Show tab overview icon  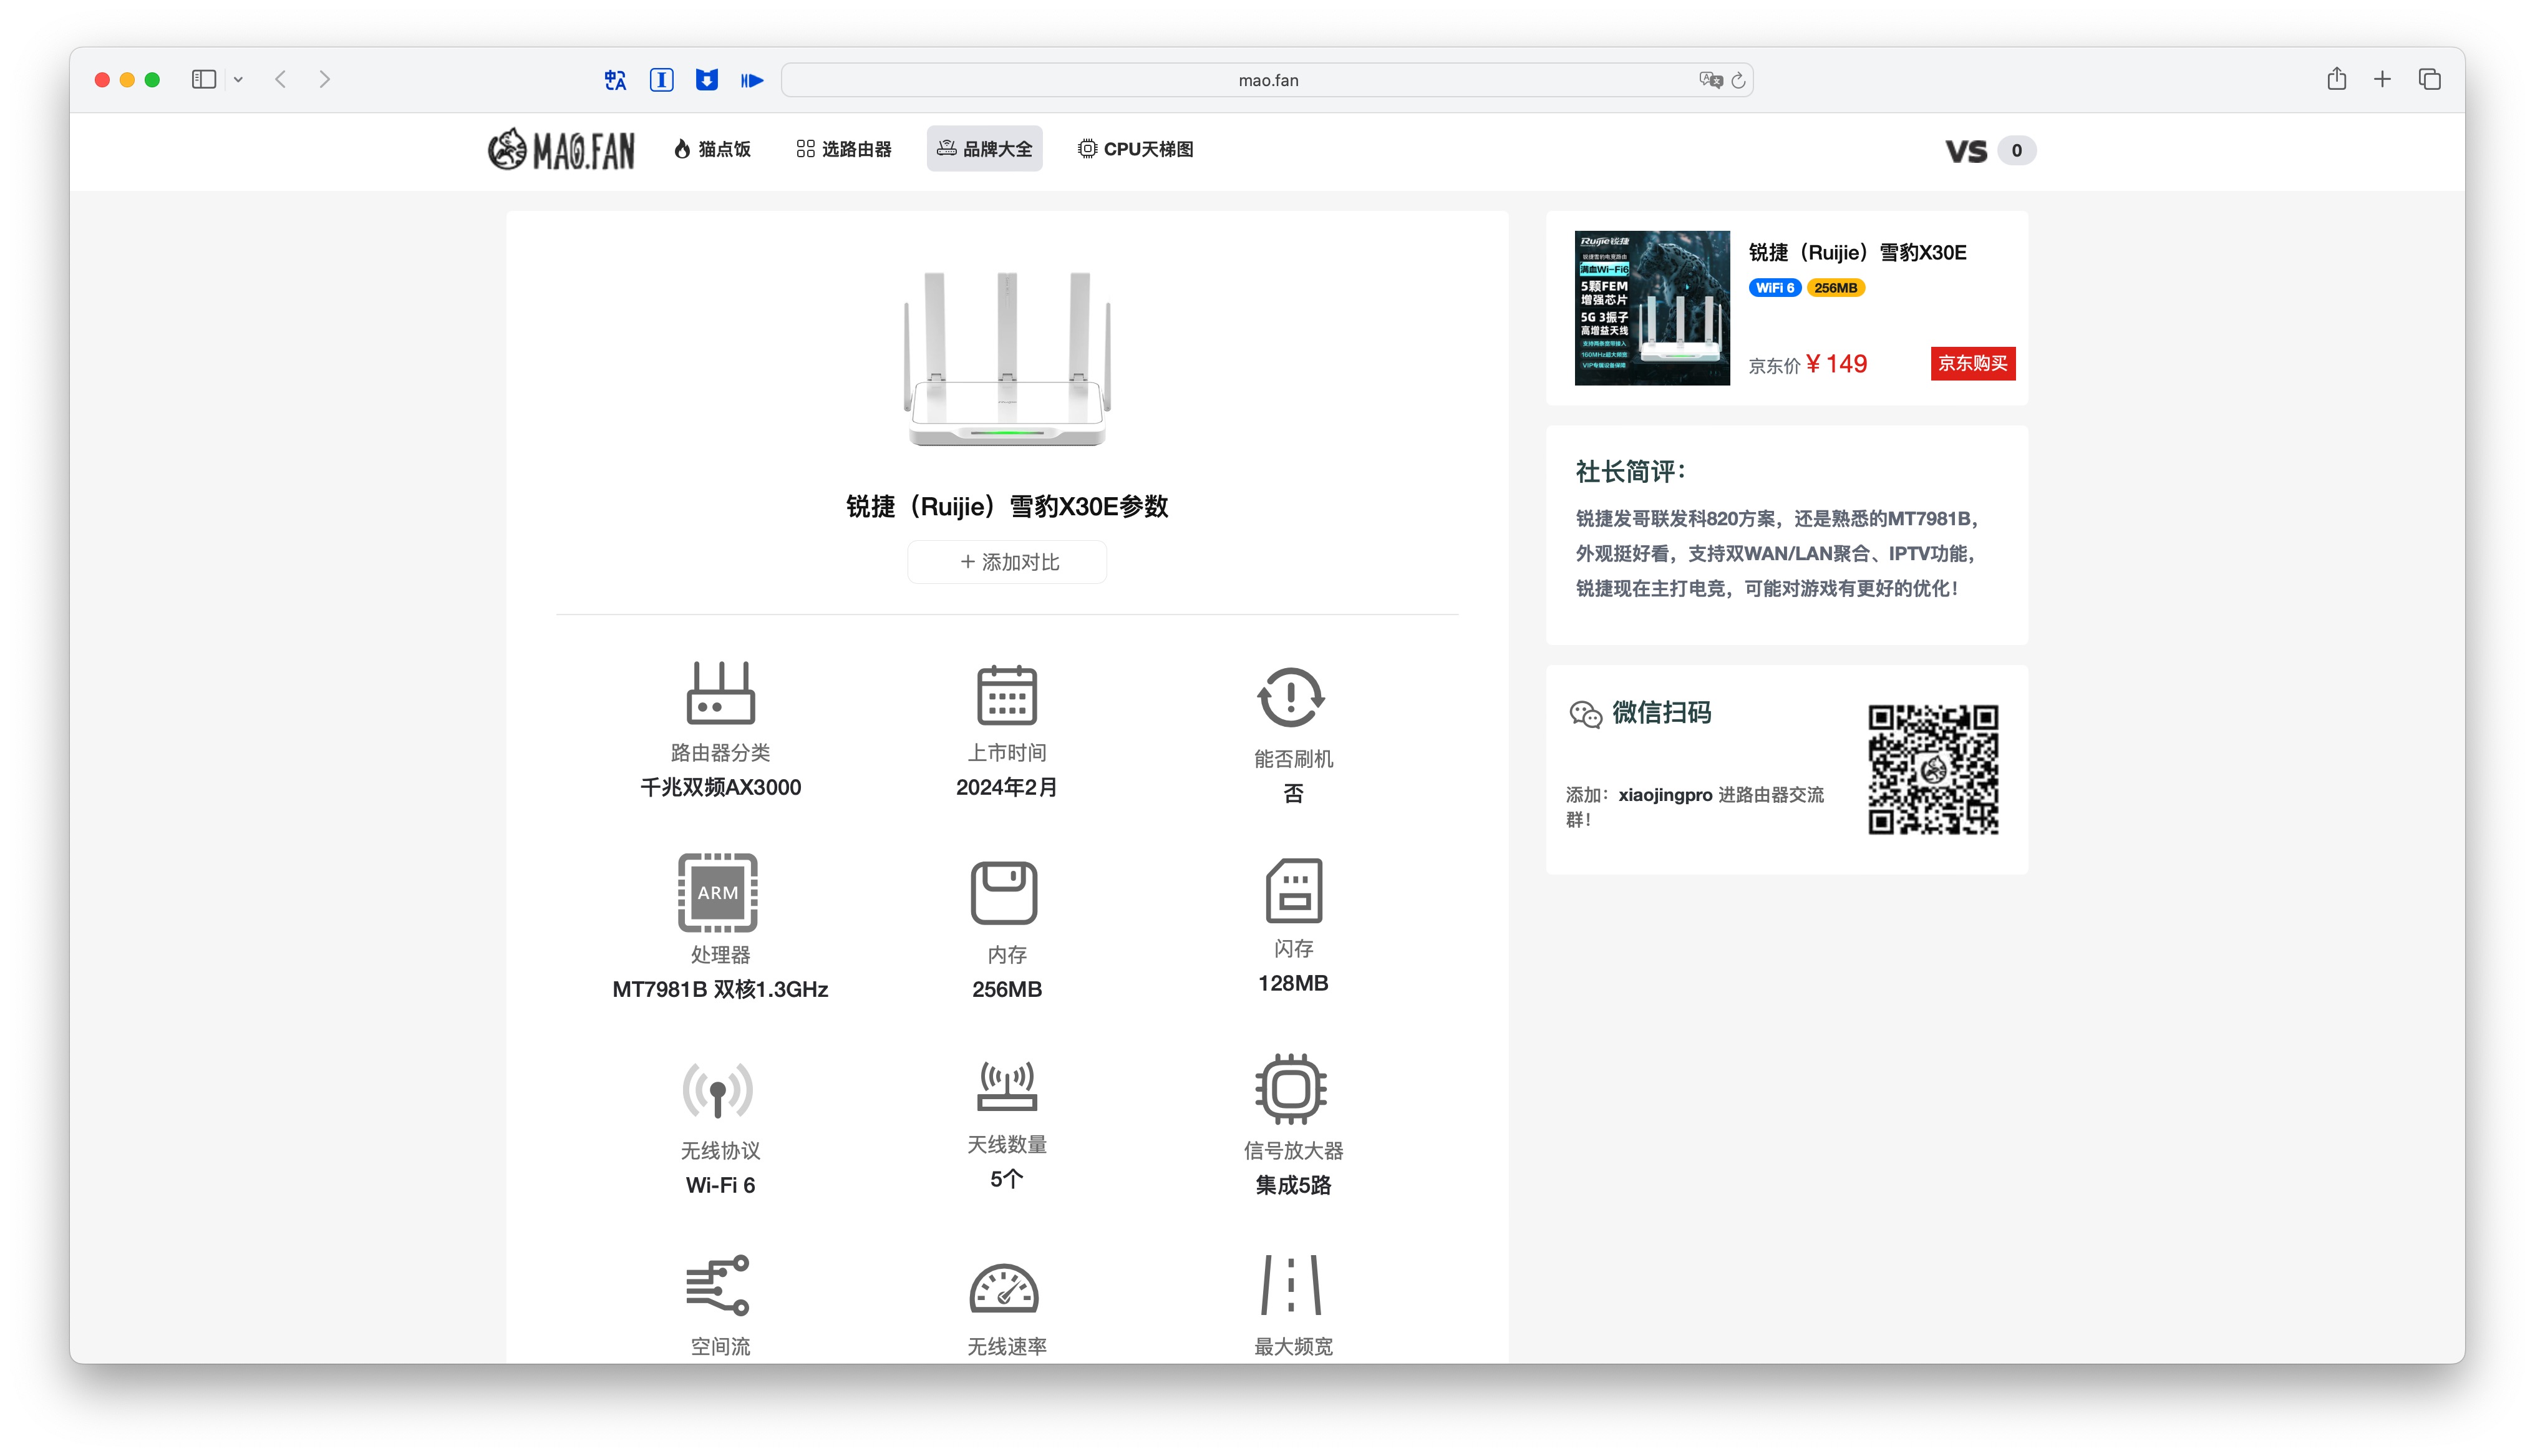coord(2429,79)
